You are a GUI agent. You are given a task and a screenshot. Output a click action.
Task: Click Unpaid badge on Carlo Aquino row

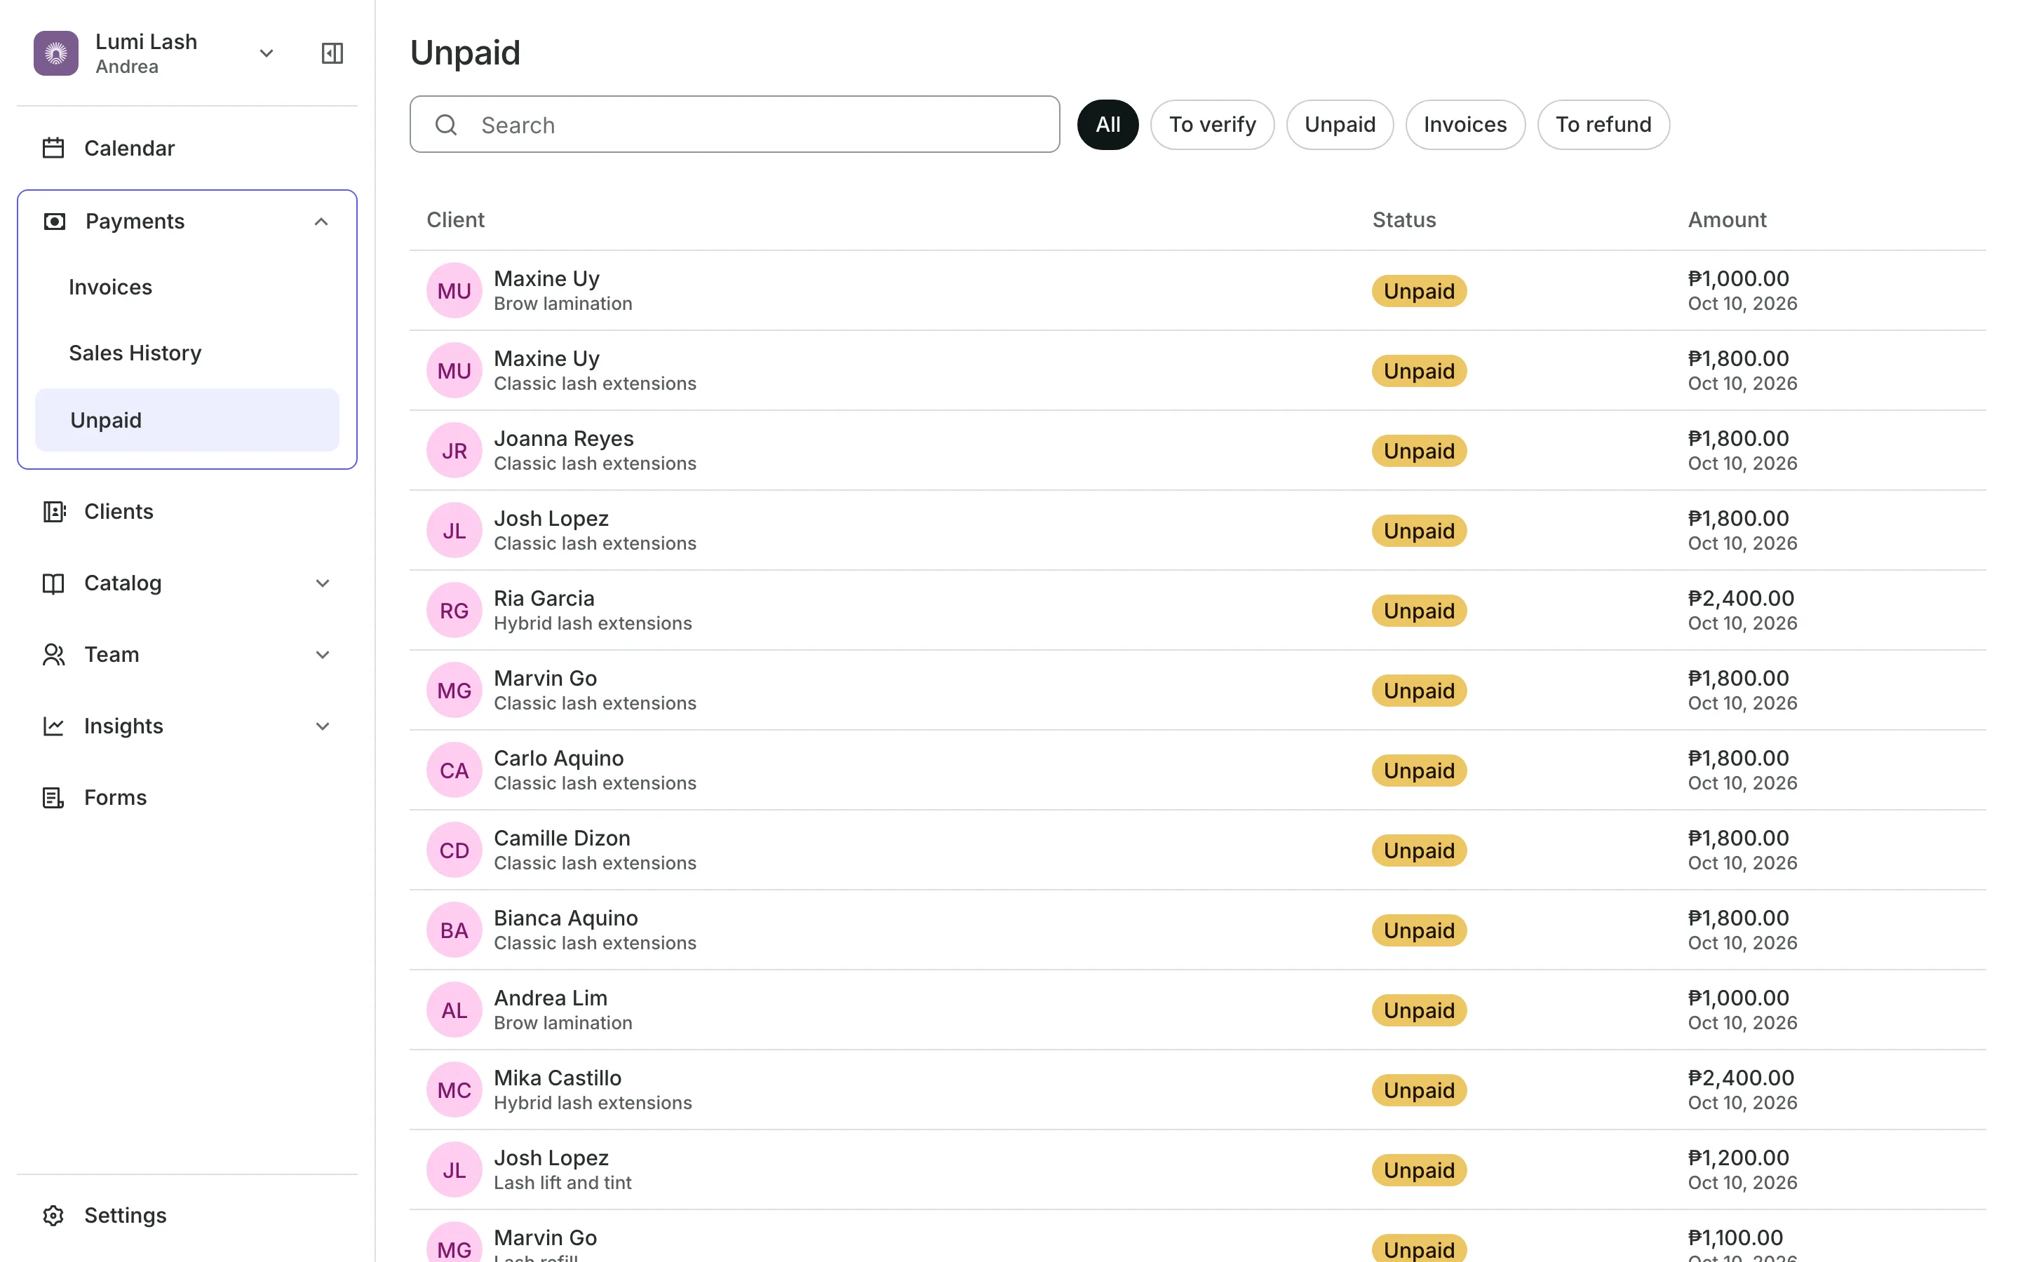pyautogui.click(x=1419, y=771)
